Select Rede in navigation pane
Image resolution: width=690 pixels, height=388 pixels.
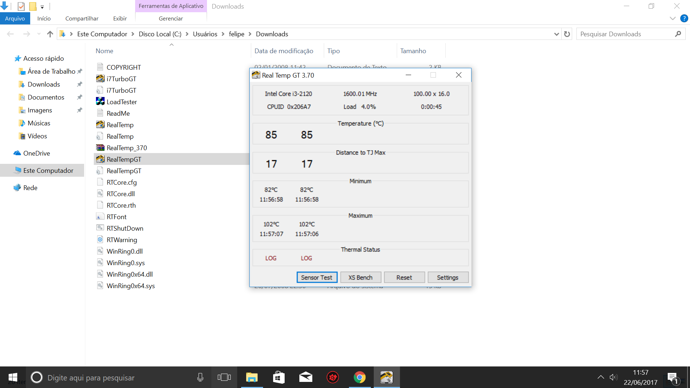coord(30,188)
